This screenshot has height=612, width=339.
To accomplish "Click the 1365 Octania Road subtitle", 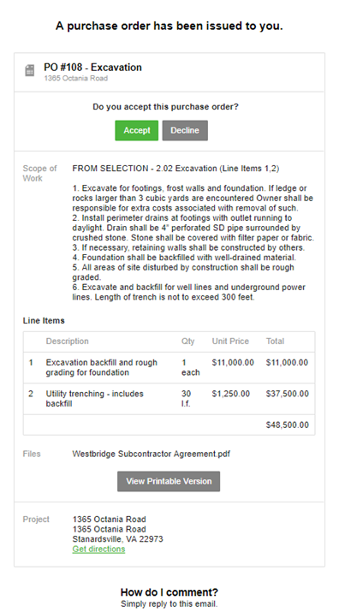I will point(76,78).
